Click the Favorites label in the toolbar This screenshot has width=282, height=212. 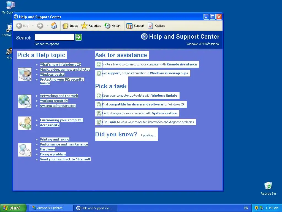click(95, 26)
